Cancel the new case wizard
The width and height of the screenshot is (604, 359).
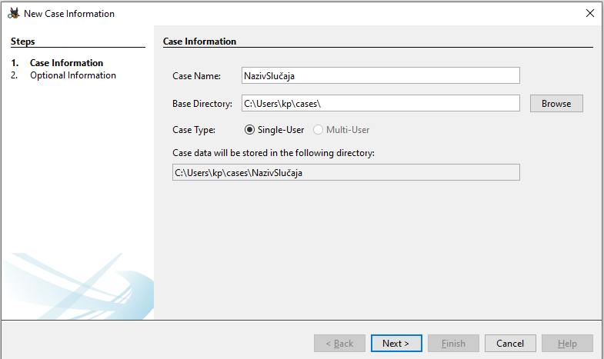[510, 344]
